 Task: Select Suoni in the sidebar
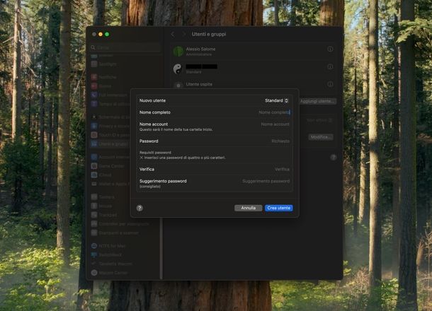pos(101,86)
